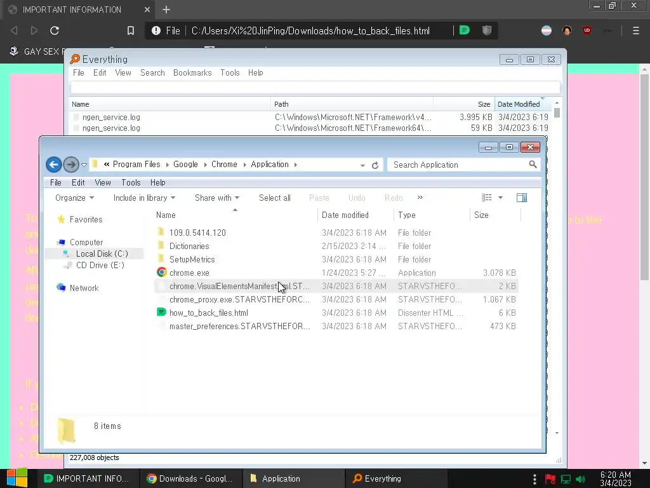Open Explorer Help menu

tap(157, 182)
